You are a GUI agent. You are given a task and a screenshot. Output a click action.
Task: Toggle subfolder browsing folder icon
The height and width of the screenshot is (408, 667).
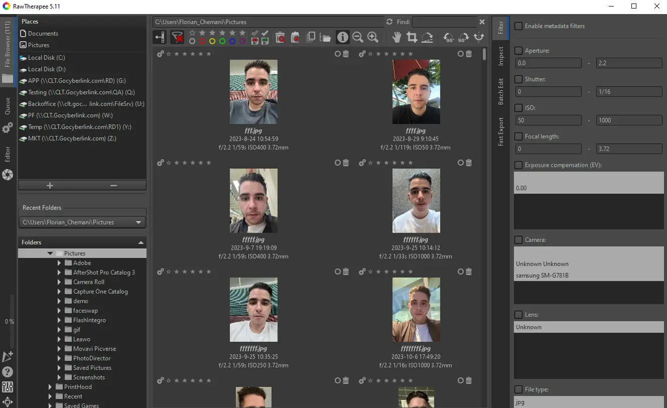[325, 37]
